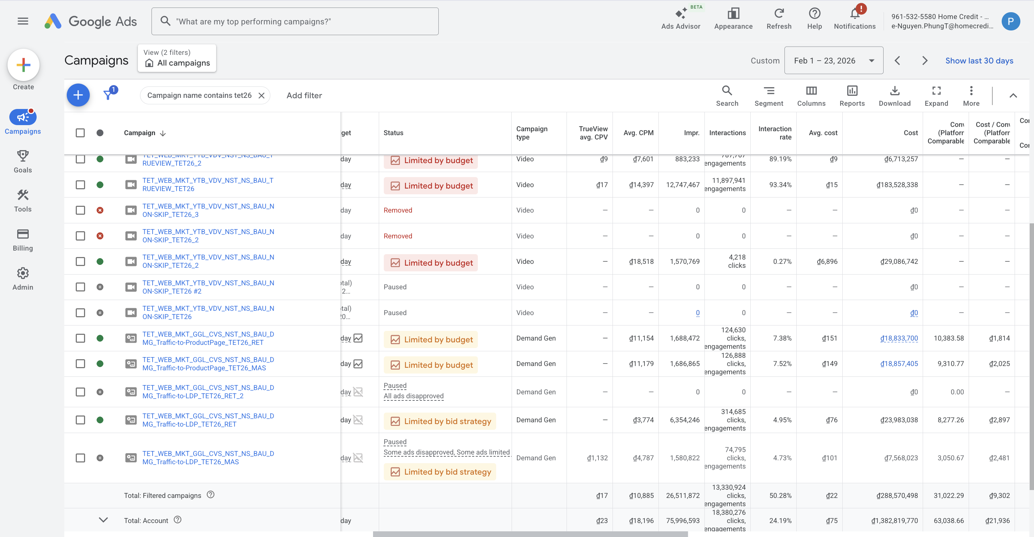Screen dimensions: 1034x537
Task: Expand the Total: Account row chevron
Action: [x=103, y=520]
